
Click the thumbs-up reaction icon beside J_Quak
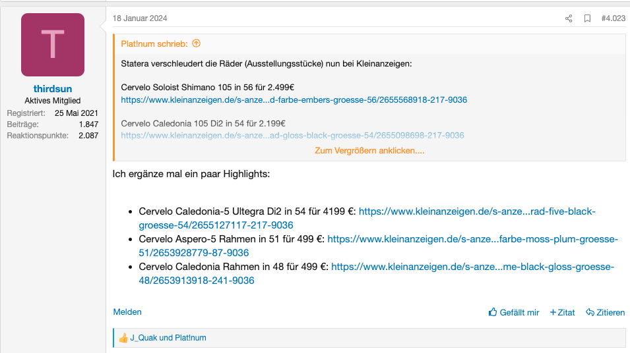coord(123,338)
